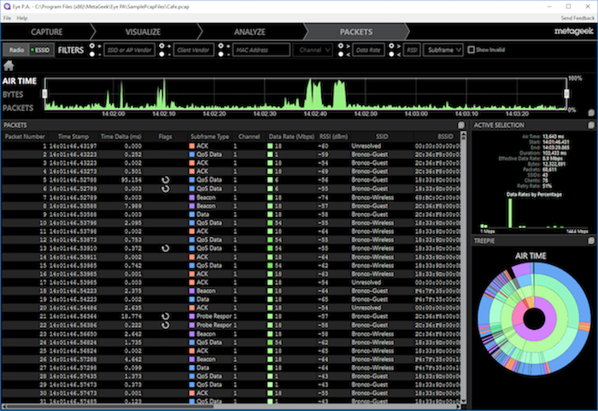Switch the view toggle to ESSID
The image size is (598, 411).
point(41,50)
